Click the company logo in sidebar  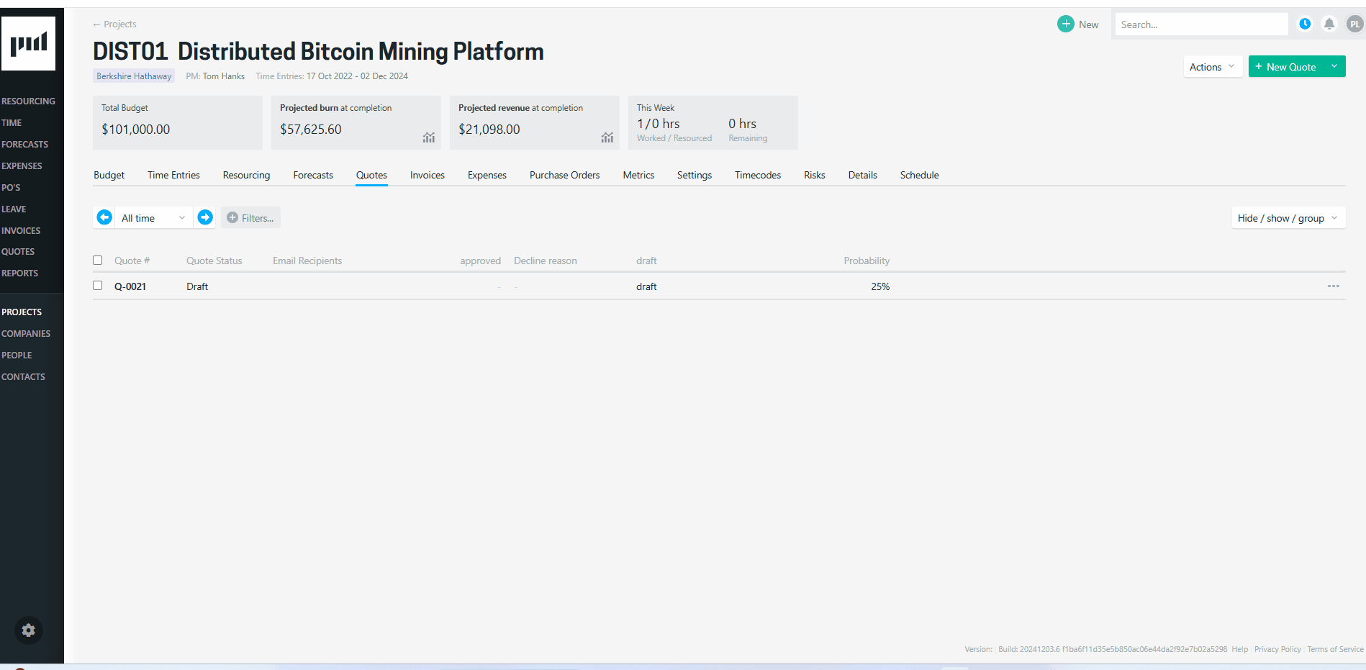[28, 44]
